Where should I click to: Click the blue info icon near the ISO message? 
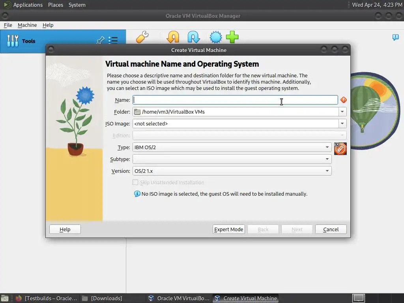tap(137, 194)
